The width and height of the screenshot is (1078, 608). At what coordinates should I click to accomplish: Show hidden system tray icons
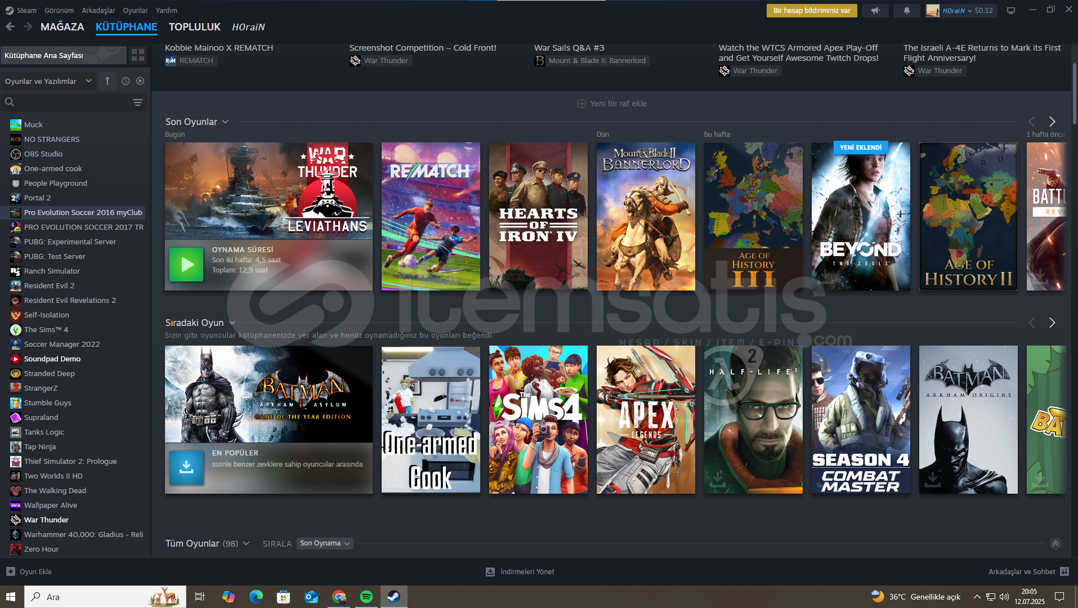[x=977, y=597]
